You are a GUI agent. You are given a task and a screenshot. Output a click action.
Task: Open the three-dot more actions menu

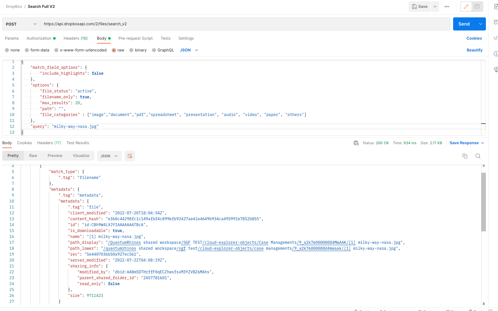tap(447, 7)
